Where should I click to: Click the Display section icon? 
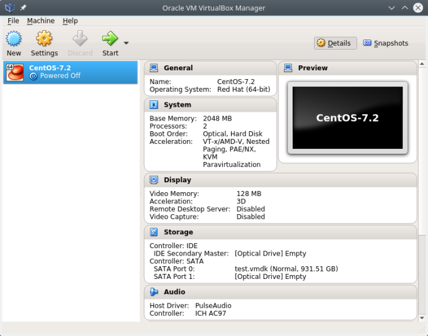(154, 180)
